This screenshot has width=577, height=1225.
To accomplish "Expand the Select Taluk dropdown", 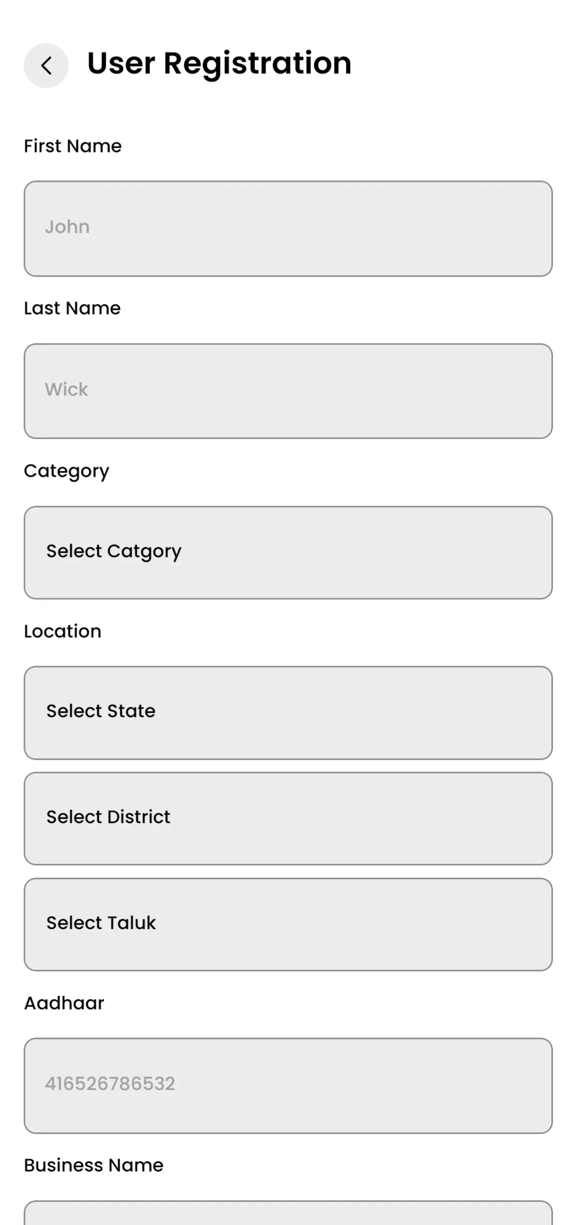I will coord(288,924).
